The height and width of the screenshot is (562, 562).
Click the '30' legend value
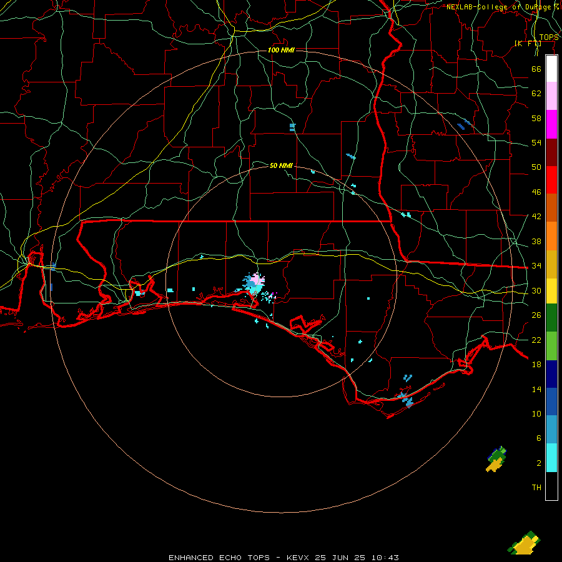(536, 290)
